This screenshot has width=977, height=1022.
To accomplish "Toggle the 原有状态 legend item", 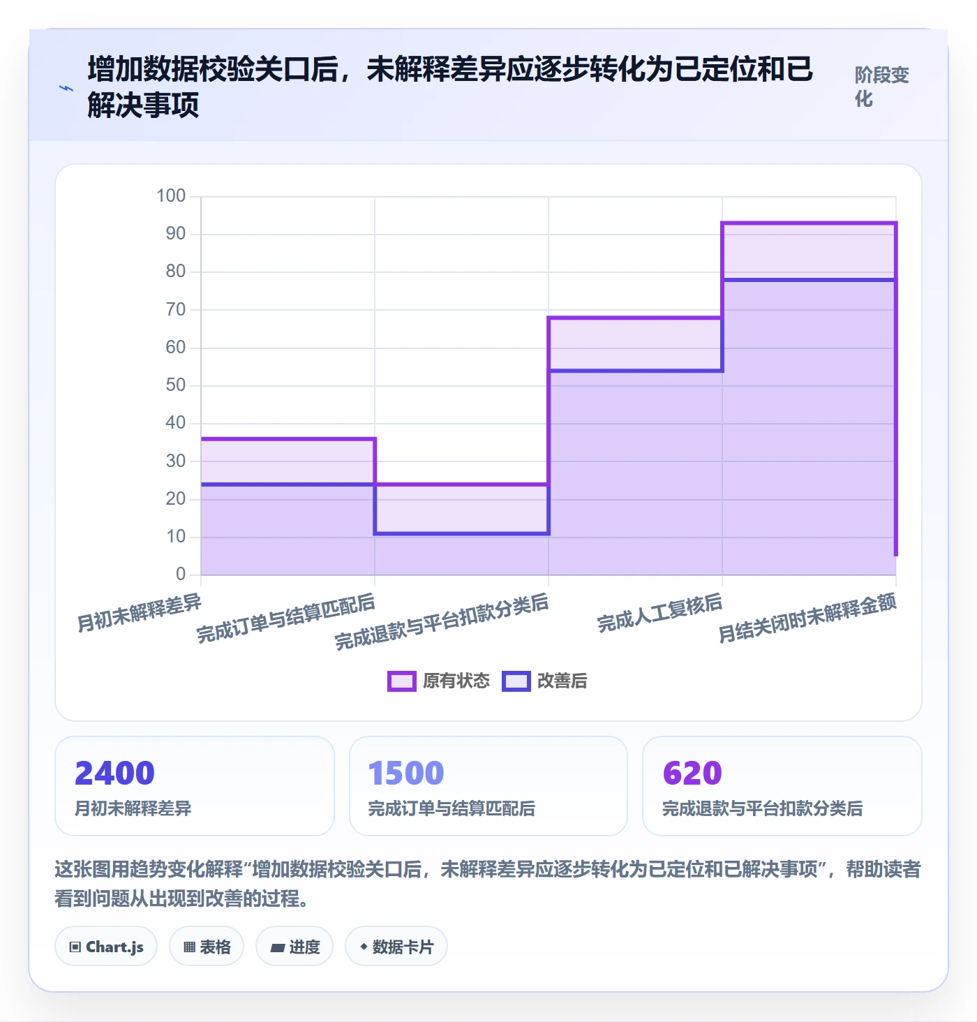I will click(x=439, y=681).
